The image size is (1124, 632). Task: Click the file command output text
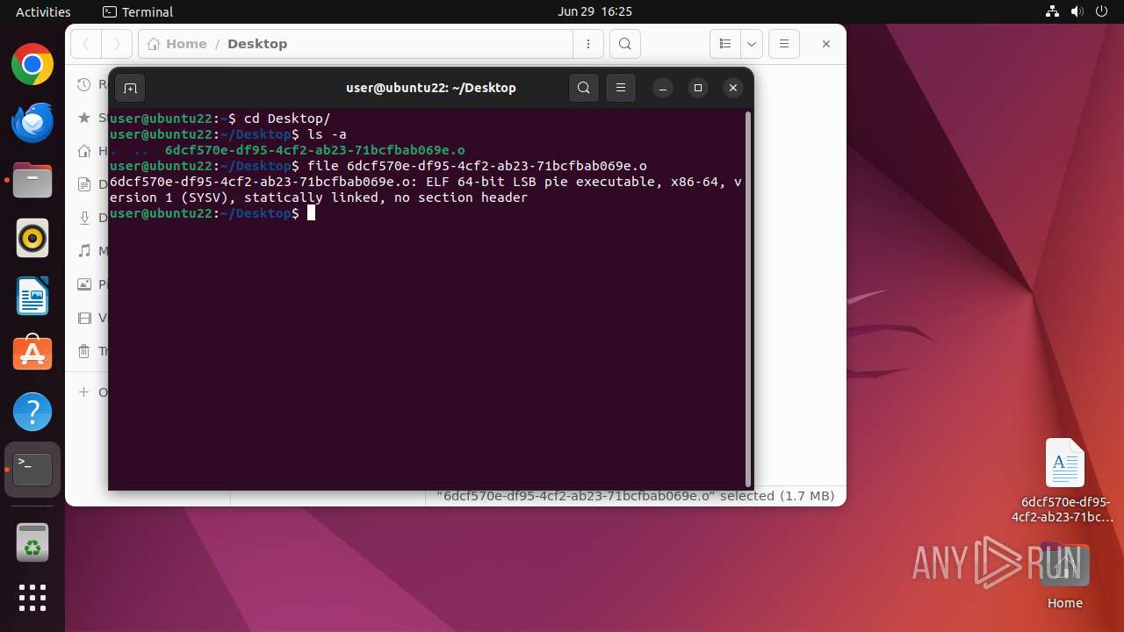point(425,190)
